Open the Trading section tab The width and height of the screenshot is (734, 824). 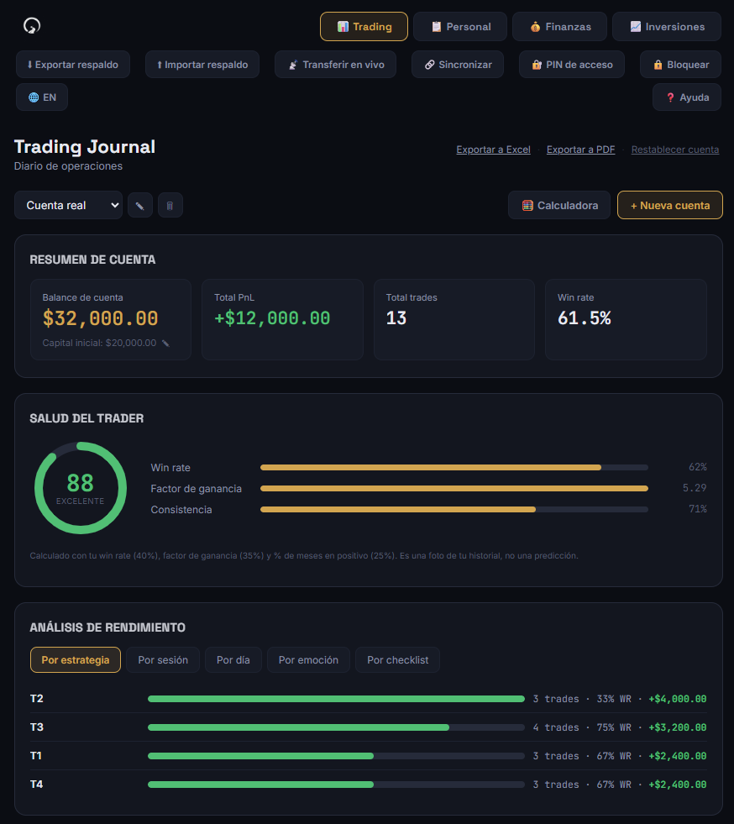coord(364,26)
